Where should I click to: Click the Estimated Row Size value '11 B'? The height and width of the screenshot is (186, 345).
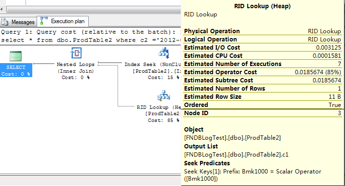pos(335,97)
